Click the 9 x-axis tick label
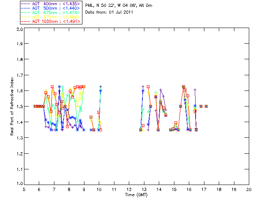This screenshot has height=205, width=256. (x=84, y=189)
